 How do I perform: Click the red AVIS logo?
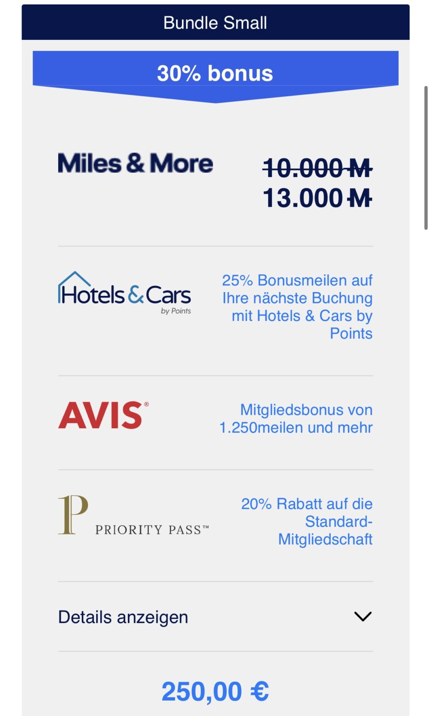pyautogui.click(x=103, y=415)
